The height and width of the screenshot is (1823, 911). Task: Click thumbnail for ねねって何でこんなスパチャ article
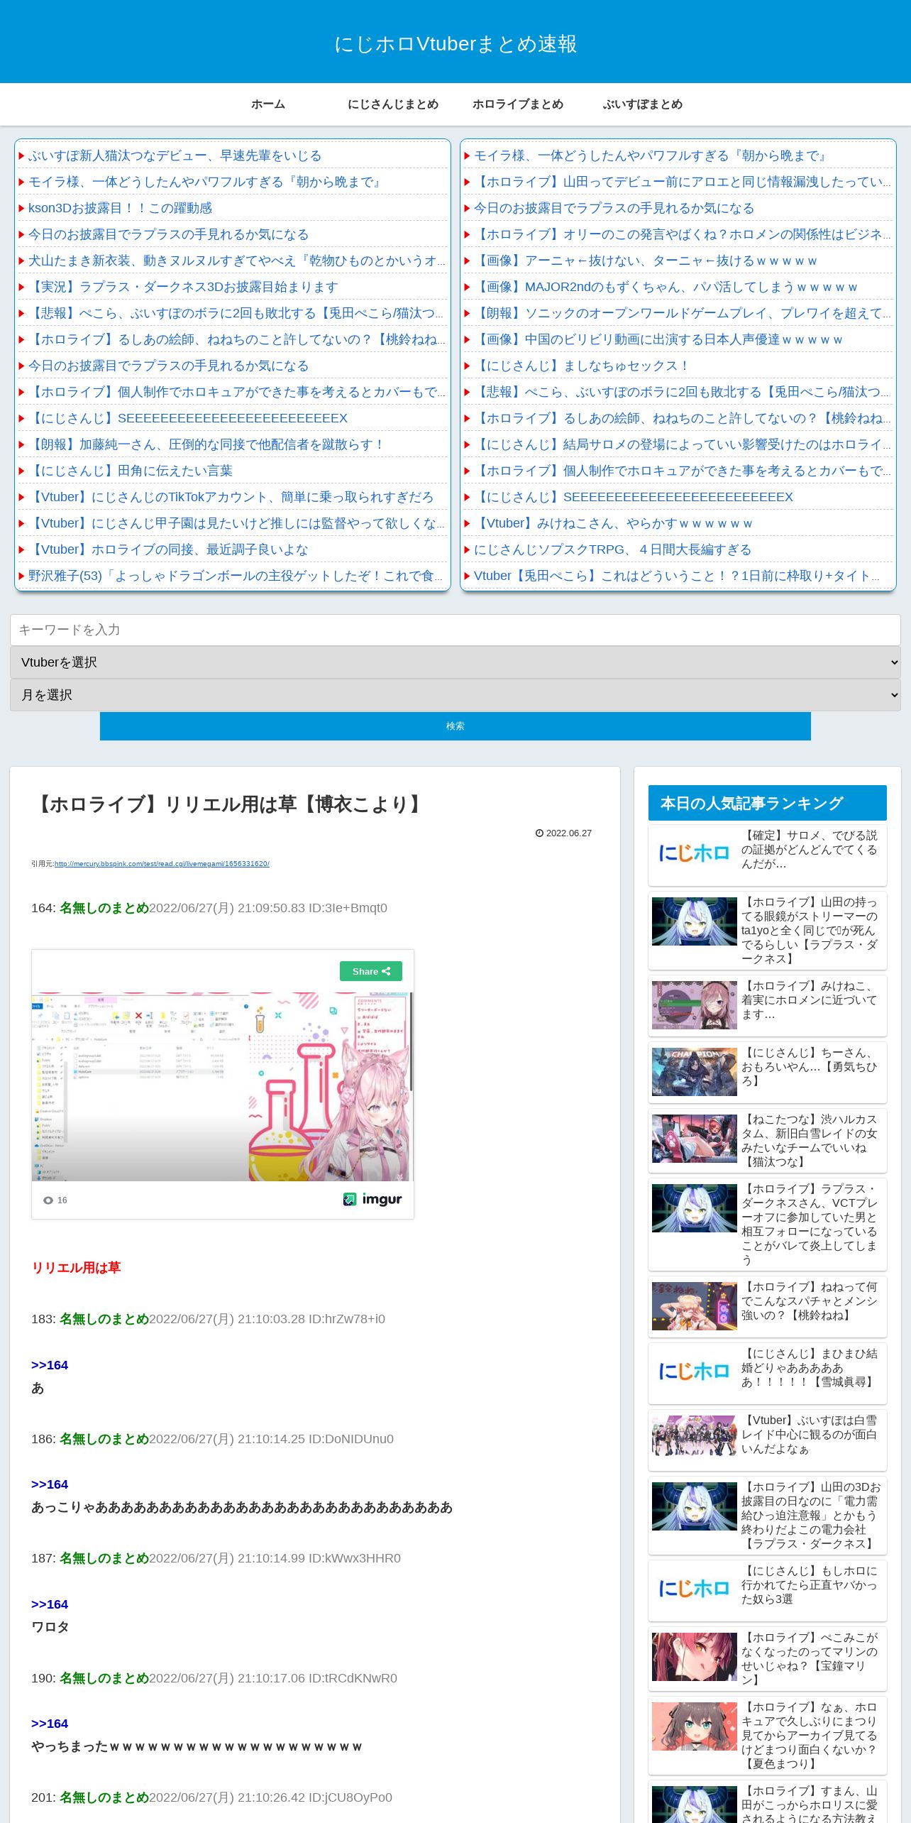pyautogui.click(x=694, y=1306)
